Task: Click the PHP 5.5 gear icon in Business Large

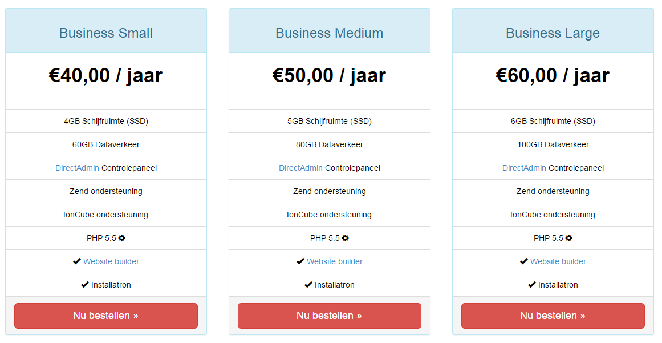Action: (x=568, y=238)
